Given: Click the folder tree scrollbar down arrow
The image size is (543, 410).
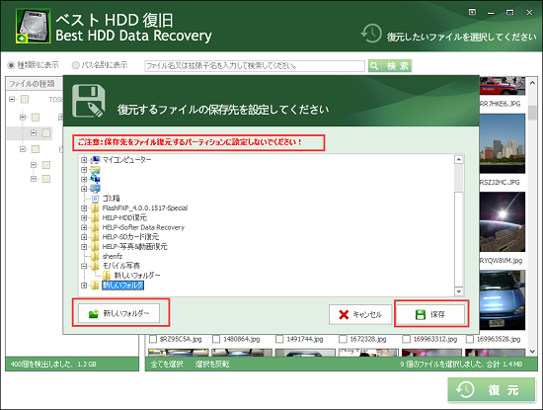Looking at the screenshot, I should pos(459,291).
